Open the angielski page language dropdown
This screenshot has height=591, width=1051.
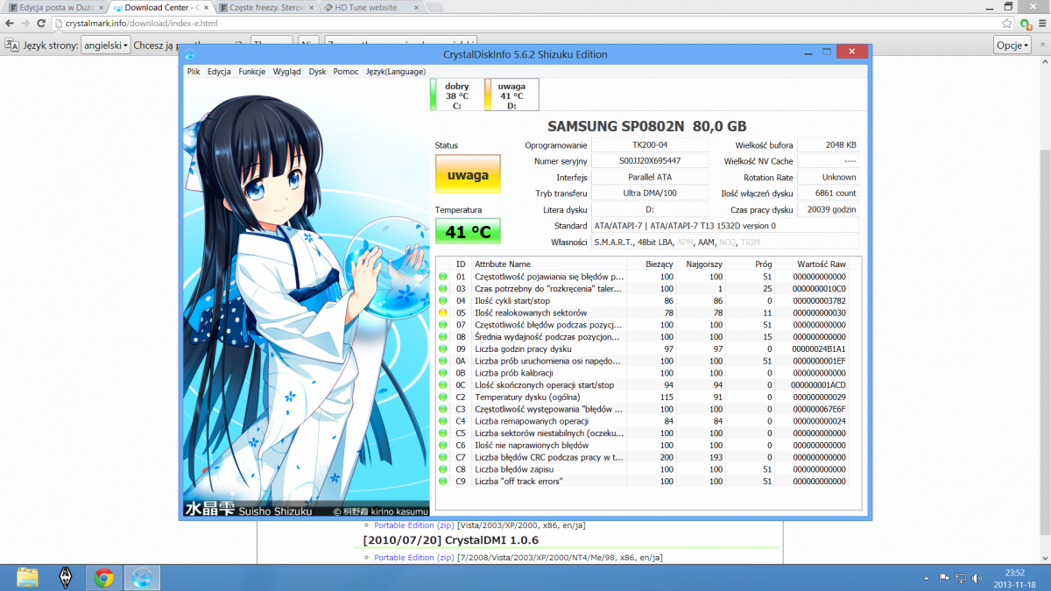tap(105, 45)
